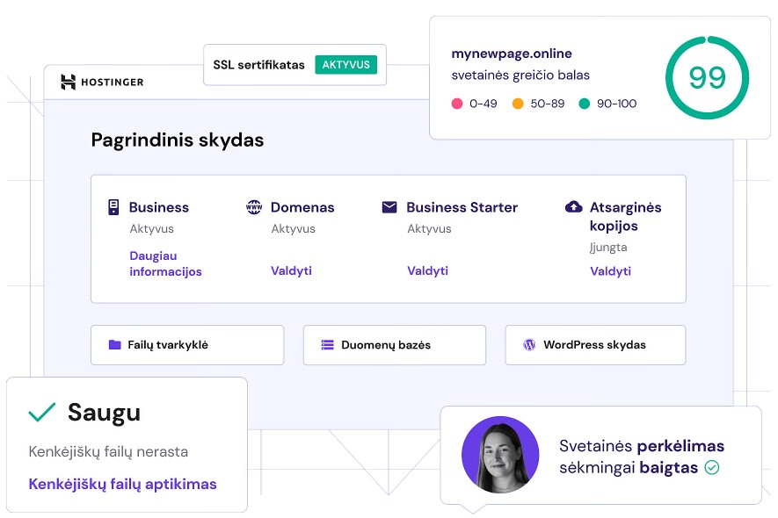The image size is (778, 518).
Task: Click the 99 speed score gauge
Action: click(707, 77)
